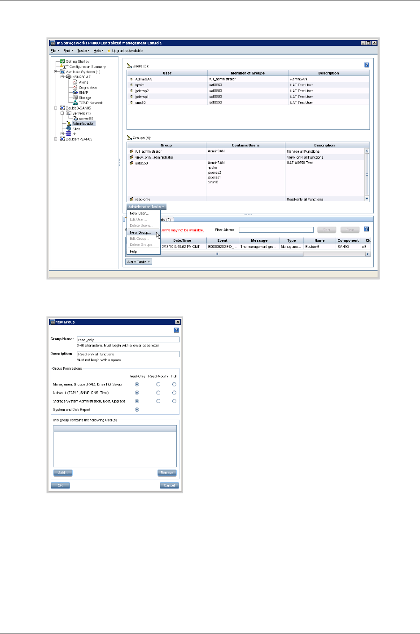Image resolution: width=420 pixels, height=634 pixels.
Task: Click the Servers folder icon
Action: click(x=69, y=113)
